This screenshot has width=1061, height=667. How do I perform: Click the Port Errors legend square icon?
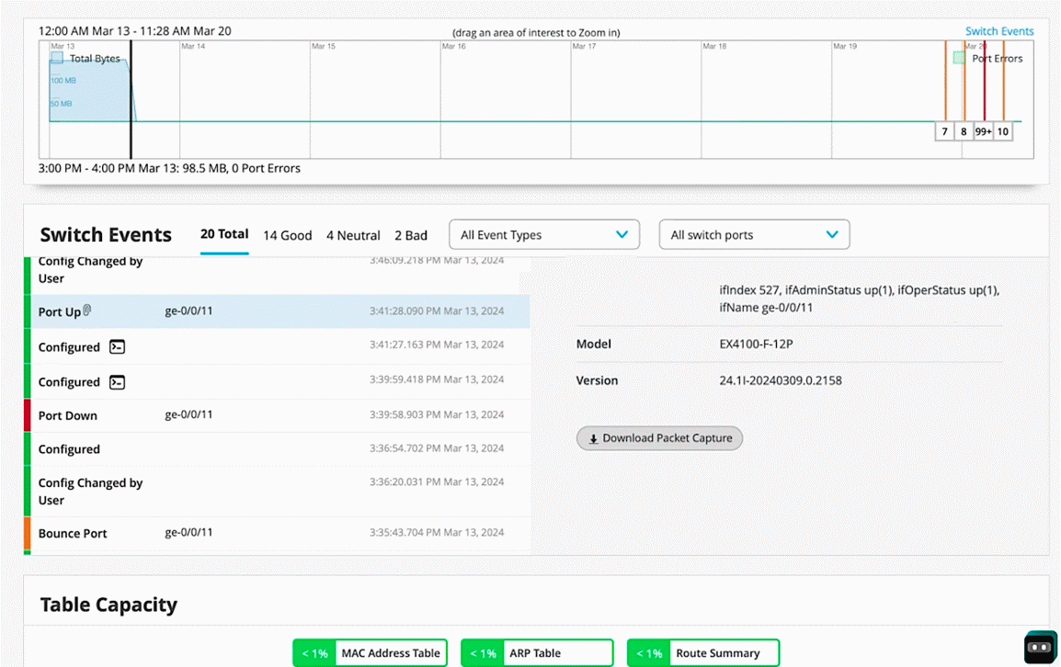coord(956,58)
